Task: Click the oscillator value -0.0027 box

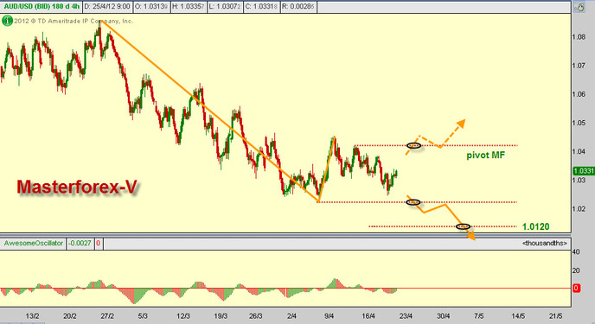Action: click(80, 244)
